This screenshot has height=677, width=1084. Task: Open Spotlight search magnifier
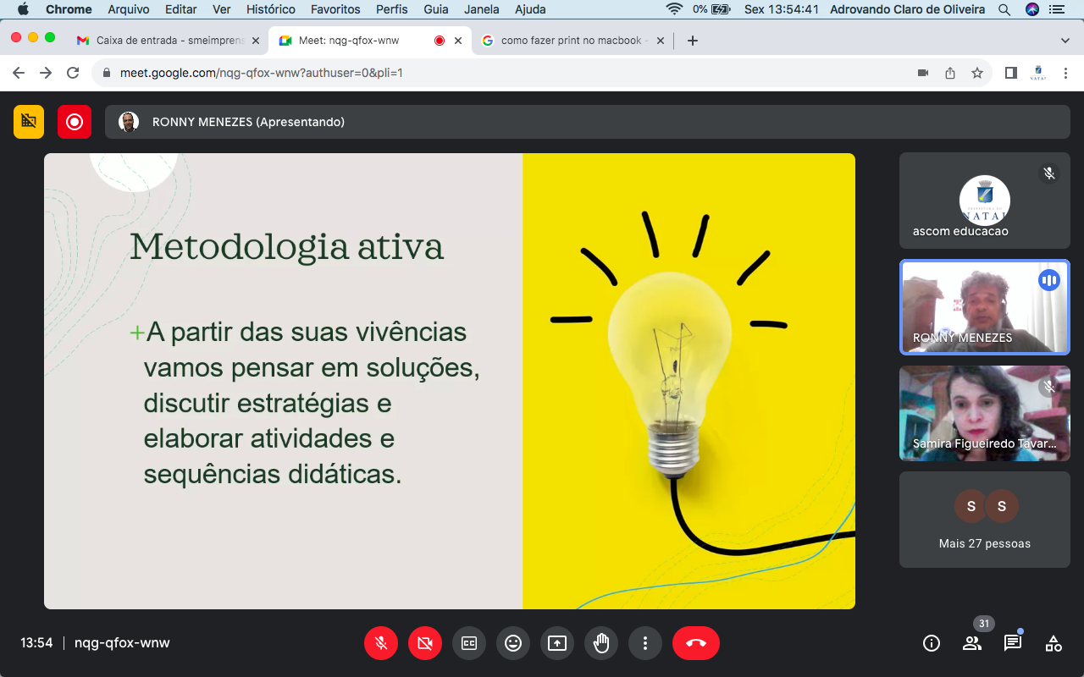pos(1004,9)
